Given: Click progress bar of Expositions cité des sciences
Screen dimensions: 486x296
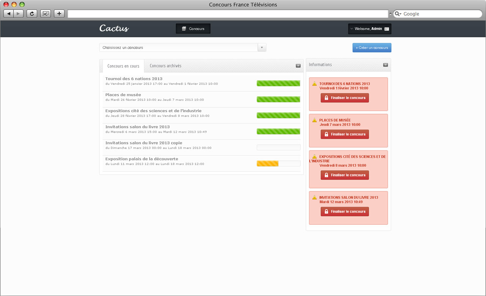Looking at the screenshot, I should click(x=278, y=115).
